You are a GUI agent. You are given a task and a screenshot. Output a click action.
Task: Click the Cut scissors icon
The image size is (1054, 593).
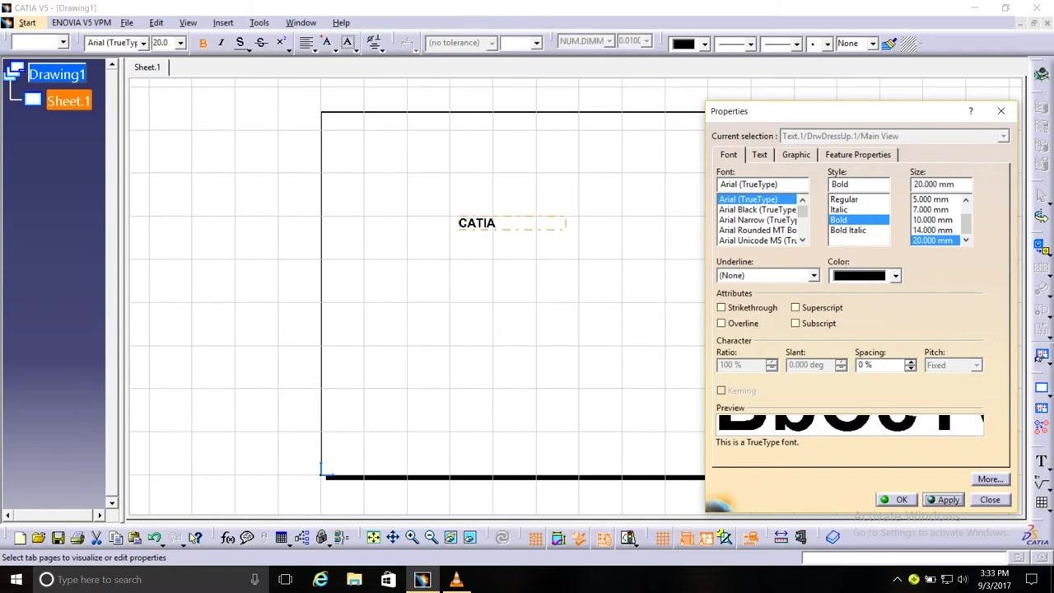tap(96, 538)
